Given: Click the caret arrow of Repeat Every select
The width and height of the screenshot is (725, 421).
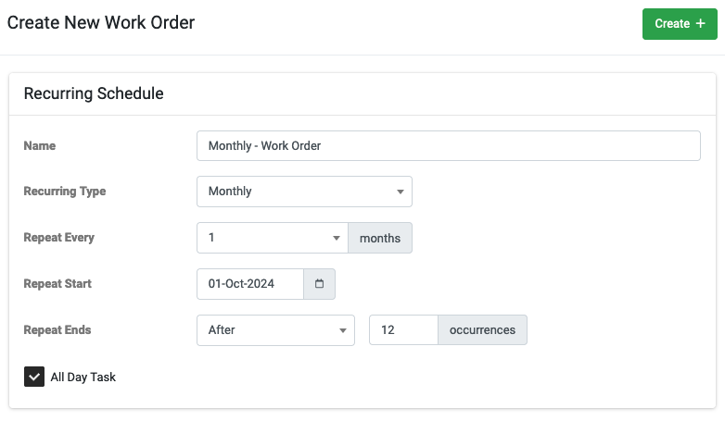Looking at the screenshot, I should pyautogui.click(x=337, y=238).
